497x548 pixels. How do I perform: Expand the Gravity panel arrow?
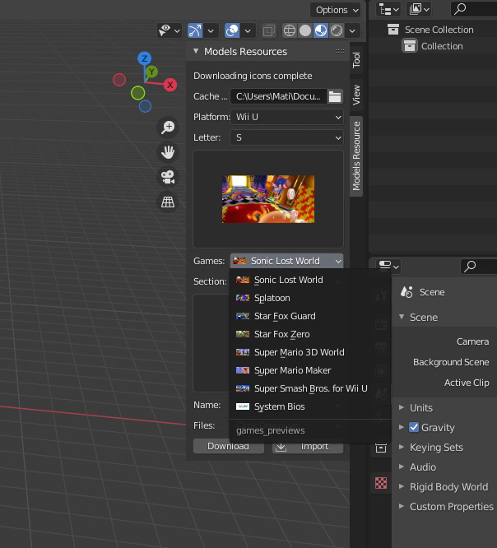coord(402,427)
